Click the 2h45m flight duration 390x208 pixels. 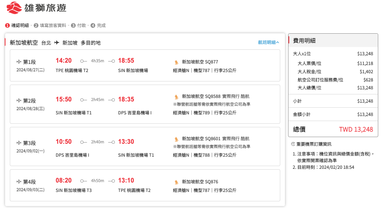(98, 99)
